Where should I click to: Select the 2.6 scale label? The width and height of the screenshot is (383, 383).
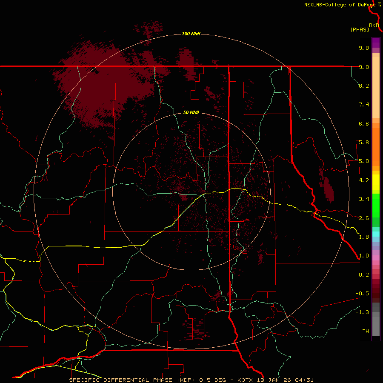click(364, 218)
